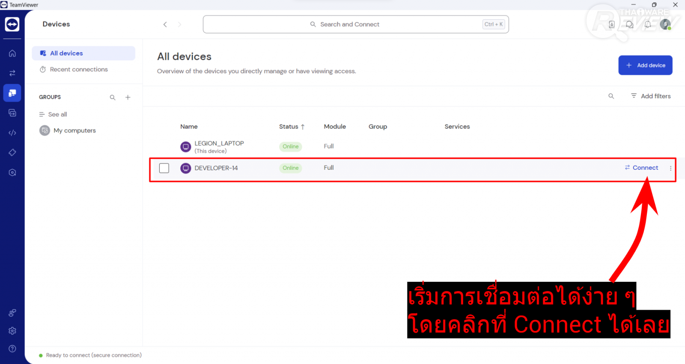Click the Ready to connect status text

coord(94,355)
